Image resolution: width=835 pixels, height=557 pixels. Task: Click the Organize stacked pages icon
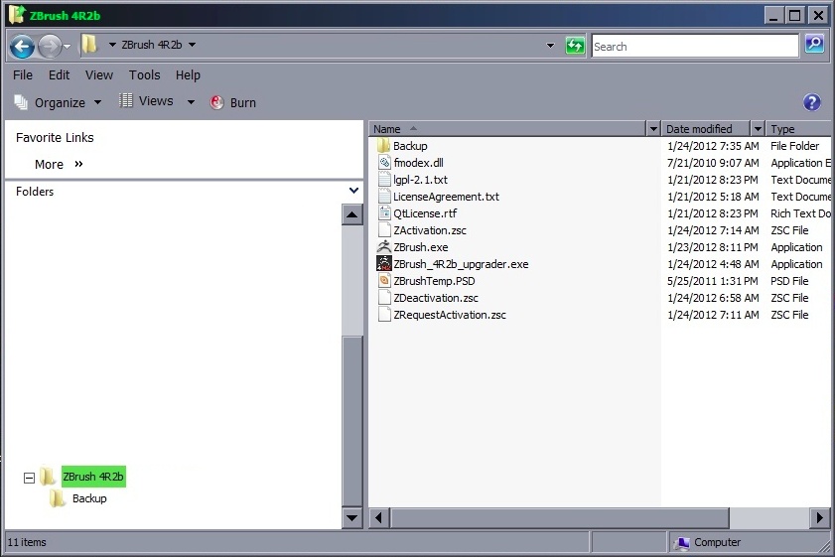click(x=21, y=102)
